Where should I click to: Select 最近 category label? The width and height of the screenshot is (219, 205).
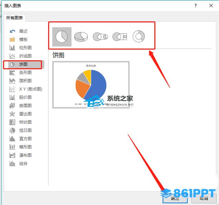tap(23, 31)
